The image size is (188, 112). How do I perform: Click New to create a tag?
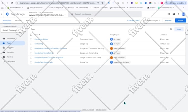[x=179, y=29]
